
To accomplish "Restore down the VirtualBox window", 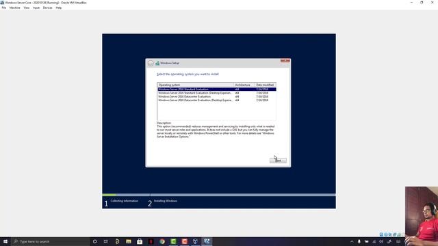I will 422,3.
